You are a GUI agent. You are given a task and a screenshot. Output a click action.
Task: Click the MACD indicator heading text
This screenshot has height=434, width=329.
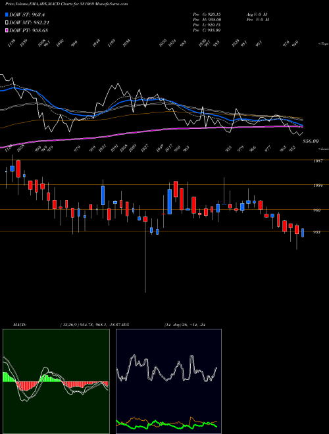tap(19, 324)
